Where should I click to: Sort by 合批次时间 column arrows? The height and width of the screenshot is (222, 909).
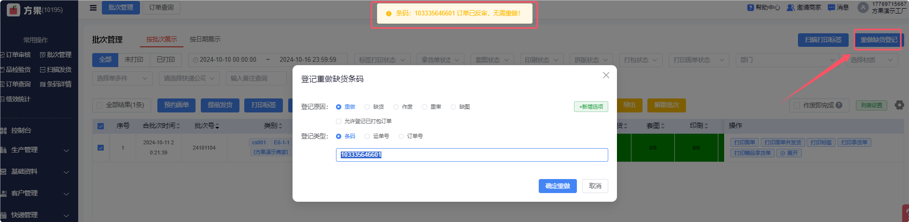pyautogui.click(x=178, y=126)
